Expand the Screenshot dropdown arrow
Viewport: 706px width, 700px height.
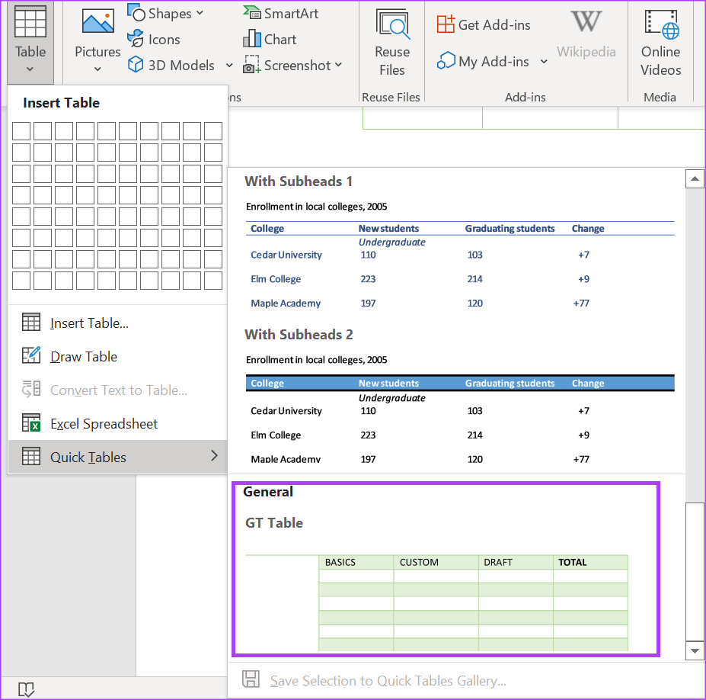tap(338, 66)
